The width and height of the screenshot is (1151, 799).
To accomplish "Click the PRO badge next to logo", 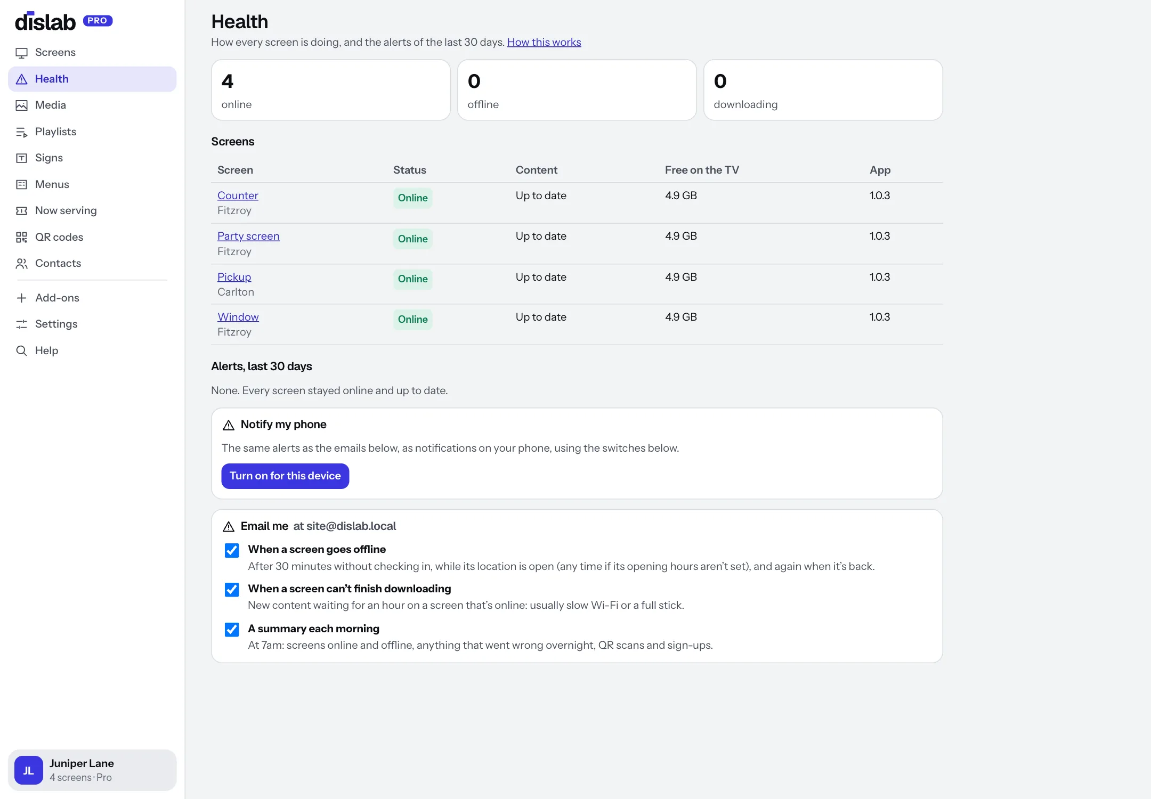I will tap(98, 21).
